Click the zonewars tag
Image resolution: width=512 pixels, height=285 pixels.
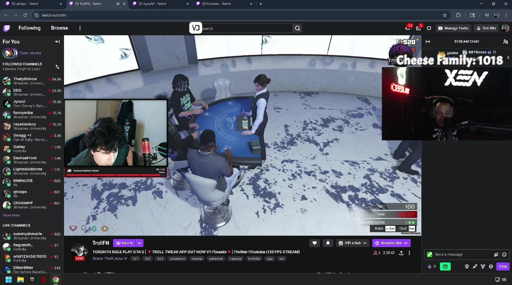[x=178, y=259]
